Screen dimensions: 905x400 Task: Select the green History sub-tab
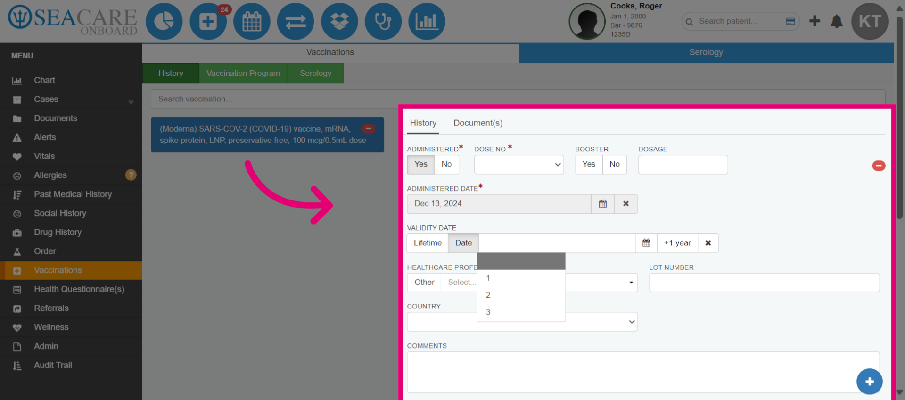click(171, 73)
